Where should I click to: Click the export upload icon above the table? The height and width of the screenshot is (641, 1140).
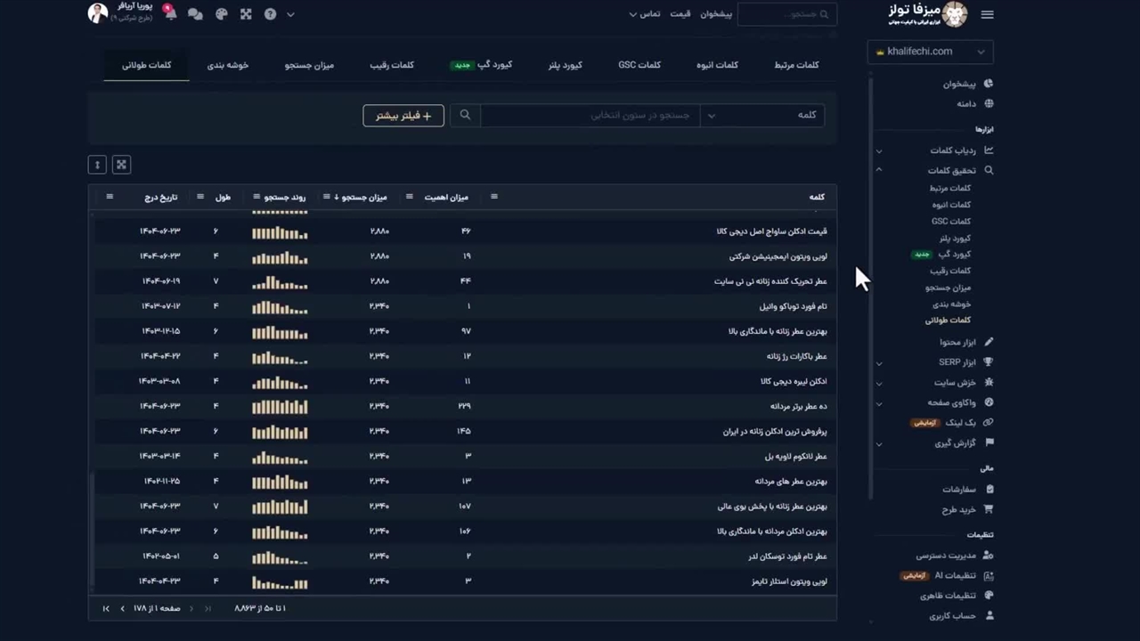click(x=97, y=165)
